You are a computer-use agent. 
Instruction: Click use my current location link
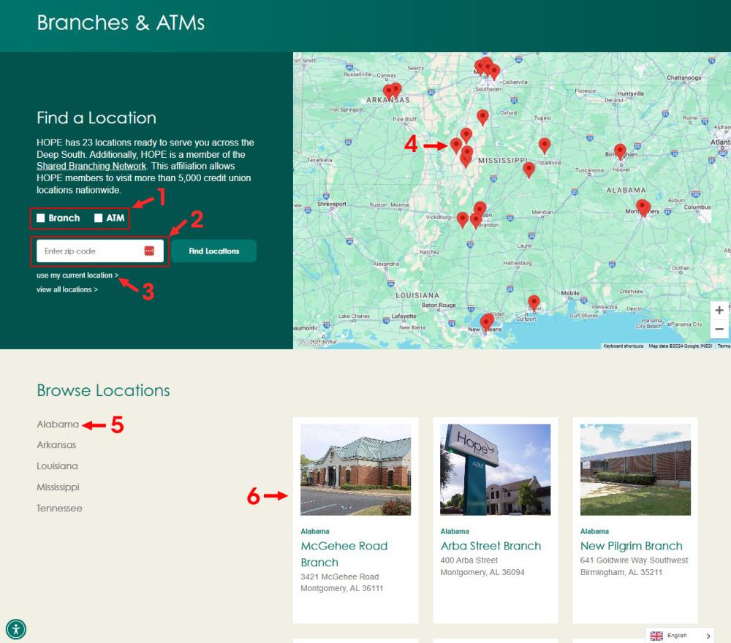pos(77,275)
